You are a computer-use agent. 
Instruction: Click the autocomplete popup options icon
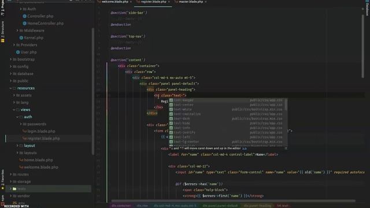(x=286, y=148)
